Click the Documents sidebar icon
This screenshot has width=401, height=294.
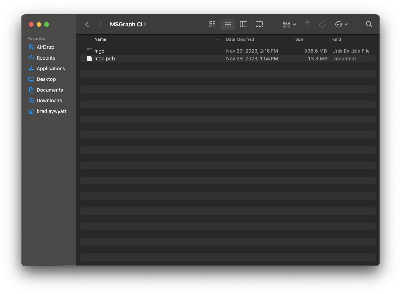coord(31,90)
